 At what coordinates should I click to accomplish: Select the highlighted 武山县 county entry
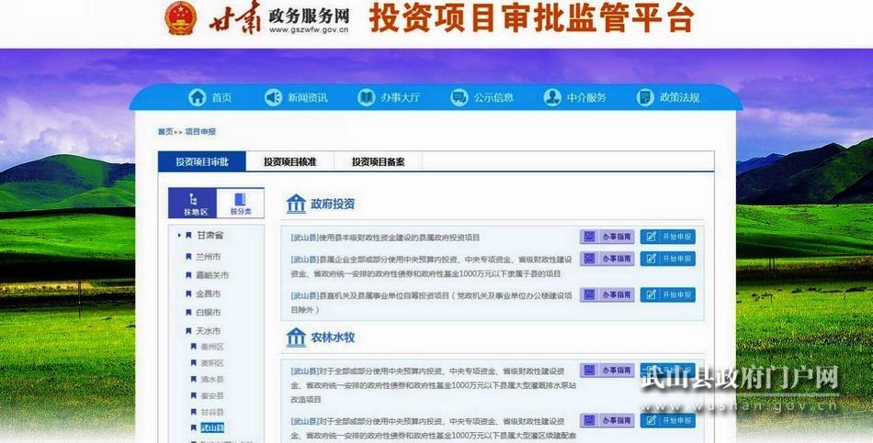[x=212, y=428]
